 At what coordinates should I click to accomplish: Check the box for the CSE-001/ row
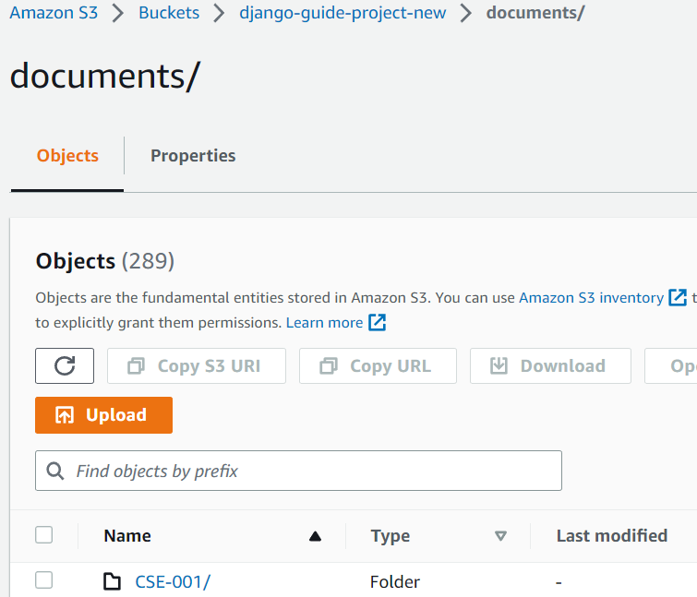pyautogui.click(x=44, y=580)
